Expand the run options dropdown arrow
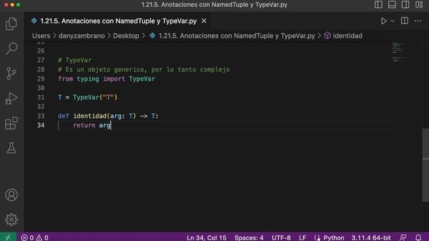This screenshot has width=429, height=241. pos(392,21)
